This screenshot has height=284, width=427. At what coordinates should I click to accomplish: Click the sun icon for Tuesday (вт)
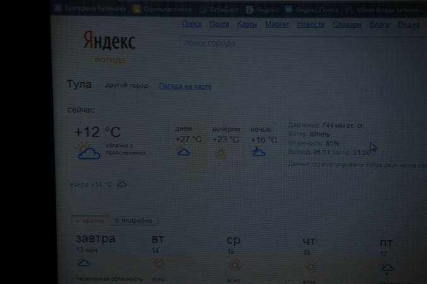pyautogui.click(x=159, y=264)
